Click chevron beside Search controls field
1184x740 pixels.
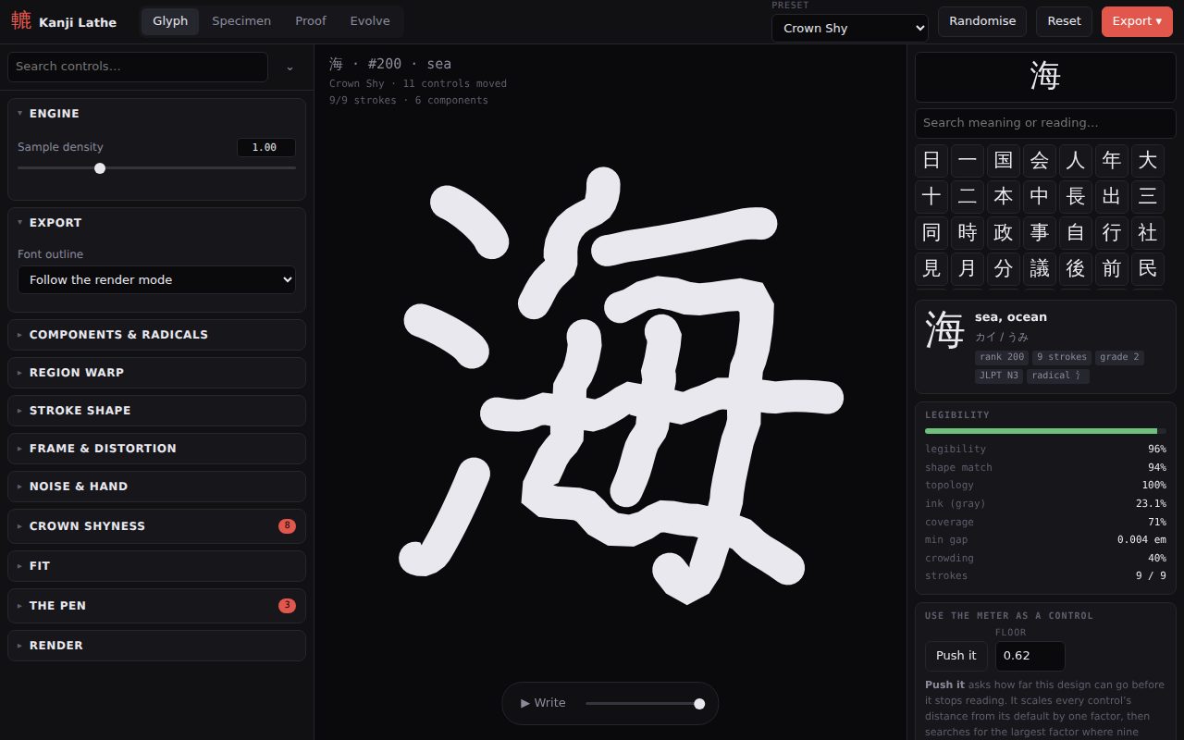(x=290, y=68)
